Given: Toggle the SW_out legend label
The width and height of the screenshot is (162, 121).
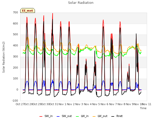Looking at the screenshot, I should click(x=67, y=116).
